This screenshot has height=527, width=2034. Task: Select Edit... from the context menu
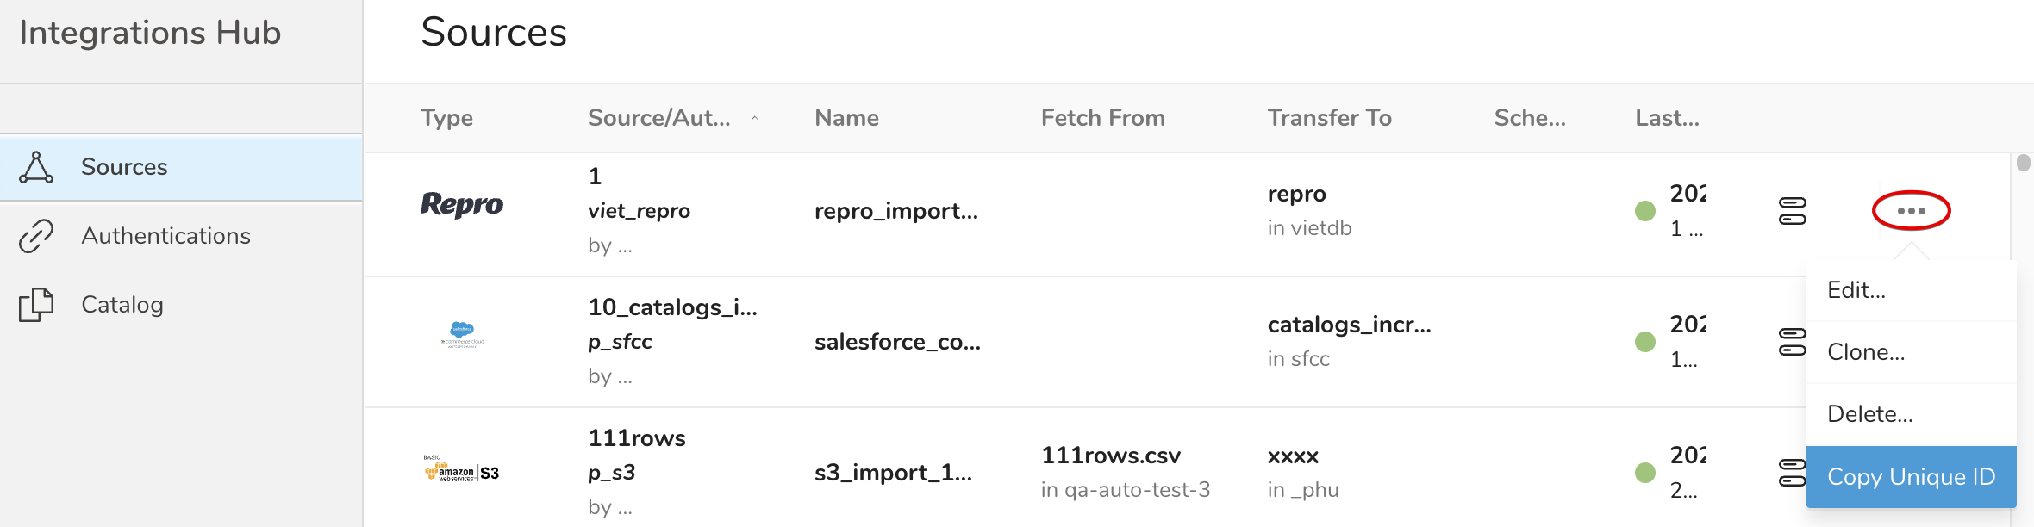click(1856, 290)
